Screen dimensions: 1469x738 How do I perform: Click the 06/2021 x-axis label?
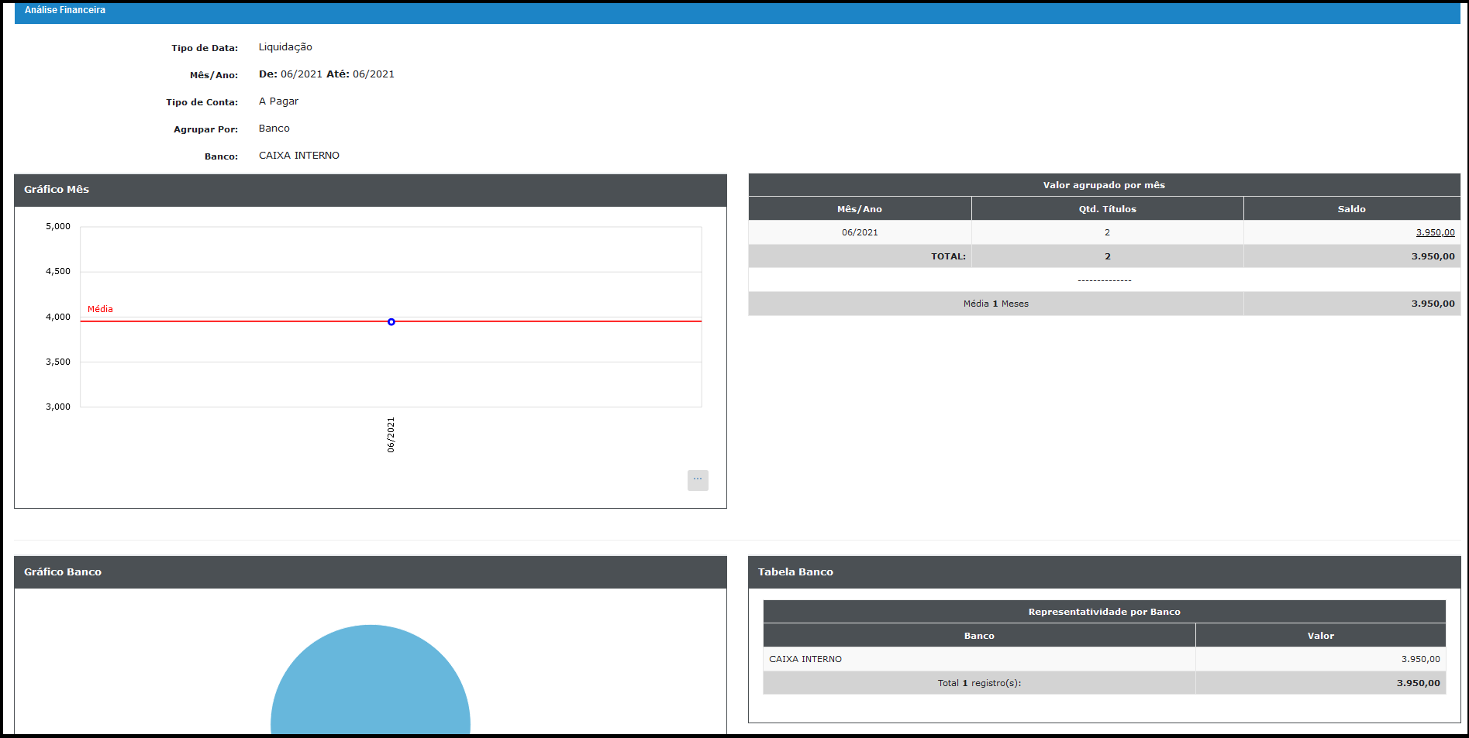391,434
